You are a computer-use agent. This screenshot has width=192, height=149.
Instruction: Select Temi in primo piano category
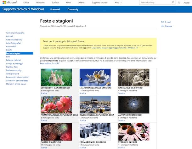(15, 33)
